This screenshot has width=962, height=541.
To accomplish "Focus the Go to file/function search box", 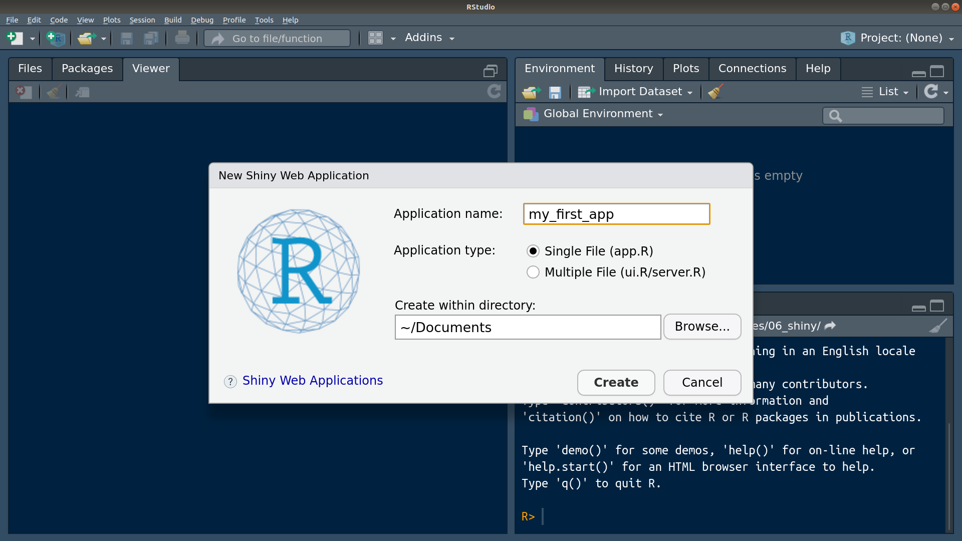I will click(x=277, y=39).
